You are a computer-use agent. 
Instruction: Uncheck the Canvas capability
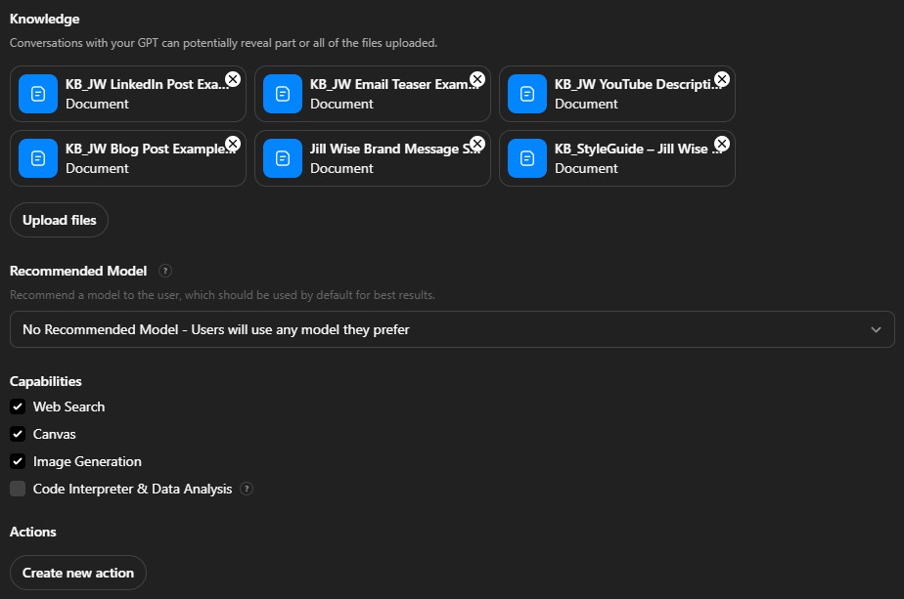[x=18, y=434]
